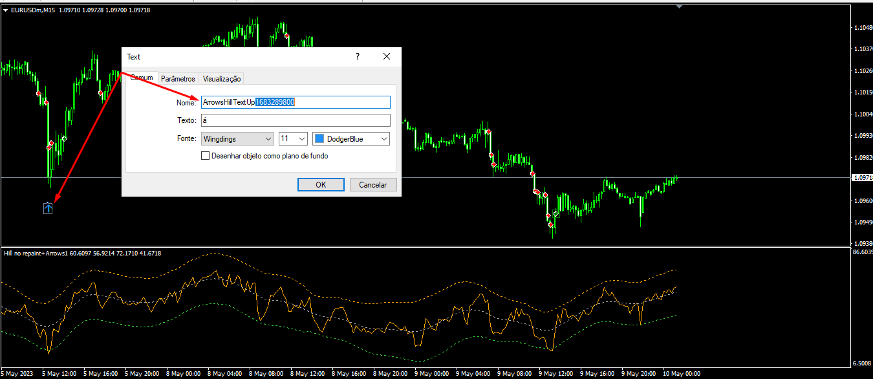Click the 1.0949 price axis label

(x=863, y=222)
